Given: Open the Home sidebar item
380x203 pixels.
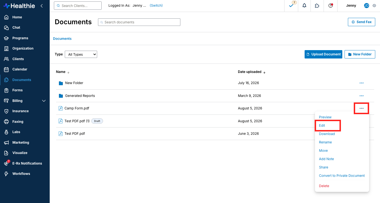Looking at the screenshot, I should click(x=17, y=17).
